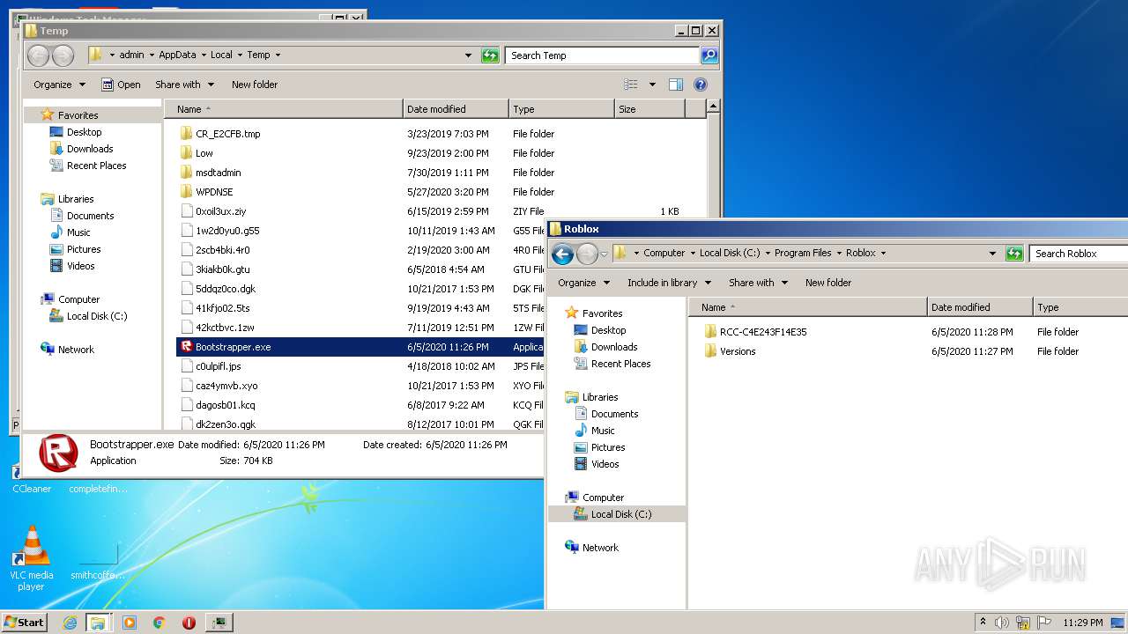
Task: Toggle the preview pane icon in Temp toolbar
Action: pos(676,85)
